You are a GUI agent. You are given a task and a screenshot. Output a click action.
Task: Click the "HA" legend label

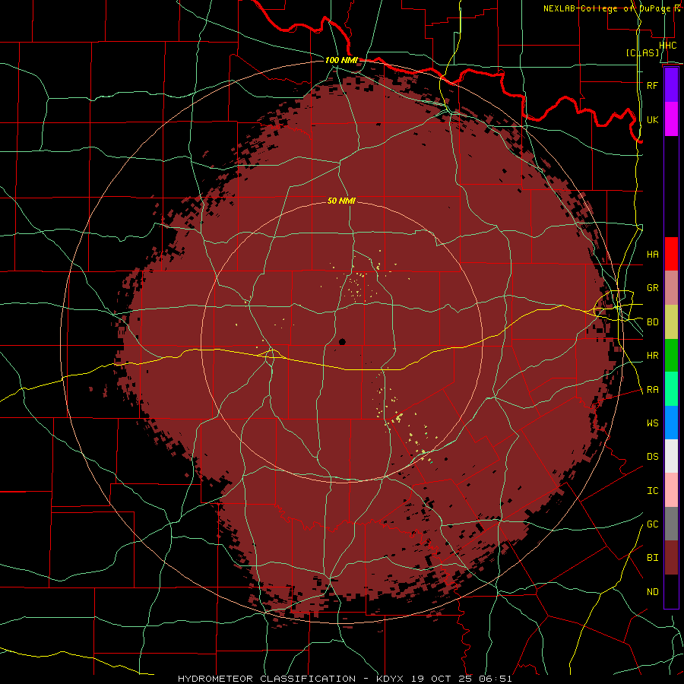[x=652, y=255]
